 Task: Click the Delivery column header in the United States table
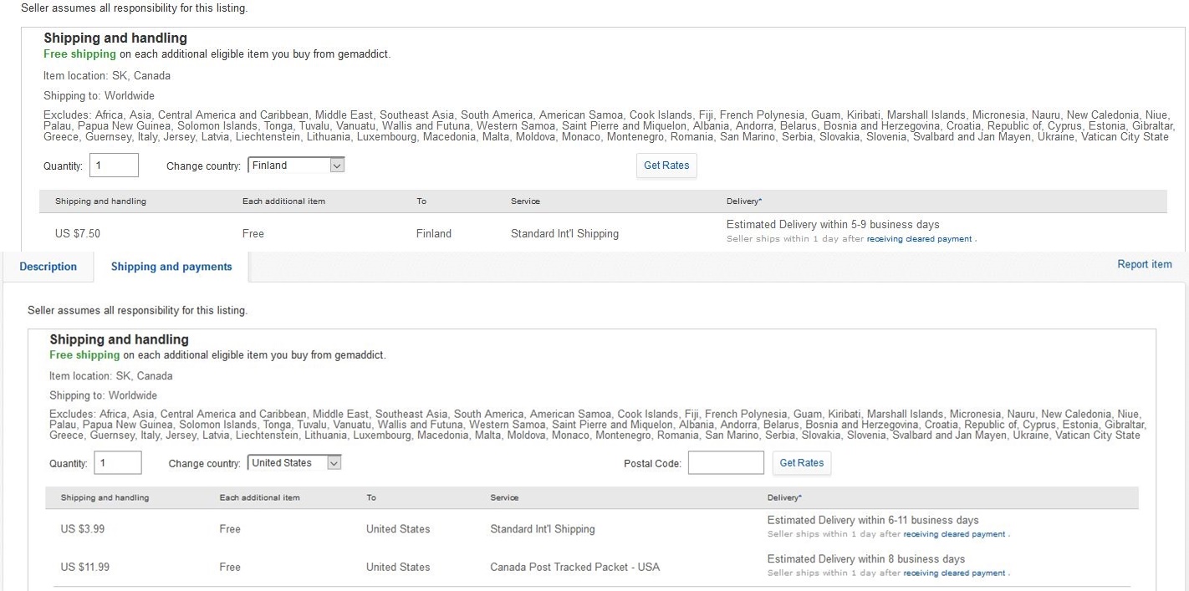click(783, 497)
